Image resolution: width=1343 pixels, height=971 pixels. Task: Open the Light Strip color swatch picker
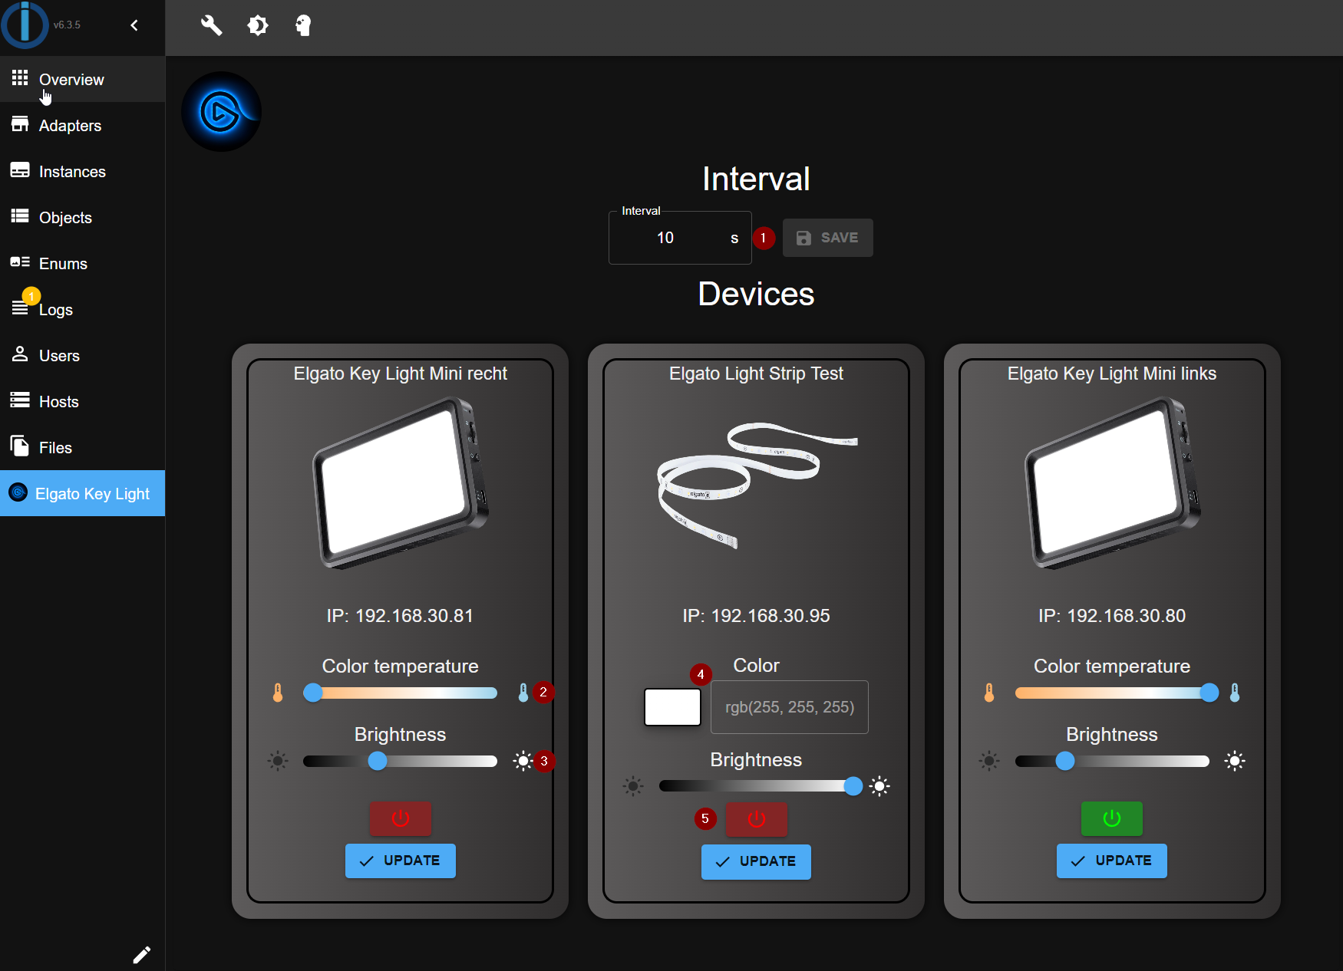tap(672, 707)
